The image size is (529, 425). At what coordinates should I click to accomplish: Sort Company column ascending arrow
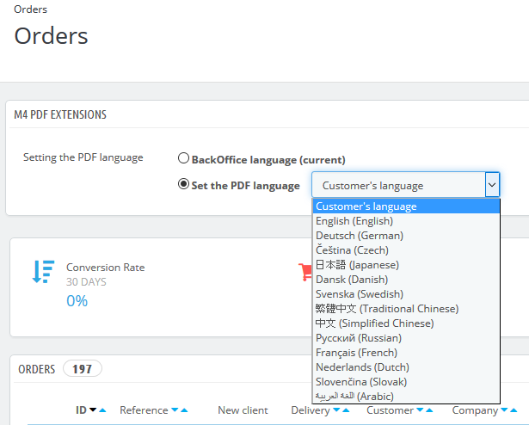coord(514,410)
